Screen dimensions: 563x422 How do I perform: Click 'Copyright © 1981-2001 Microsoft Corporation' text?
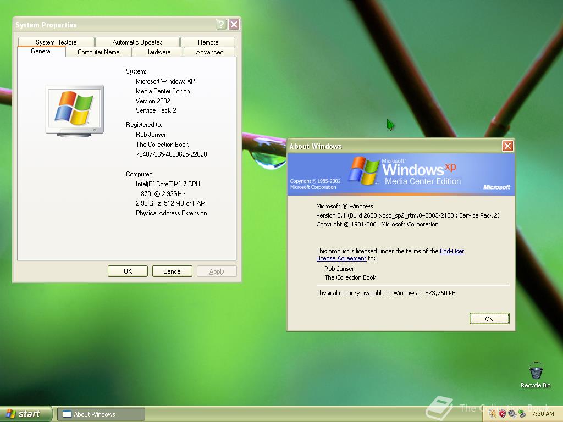tap(377, 224)
